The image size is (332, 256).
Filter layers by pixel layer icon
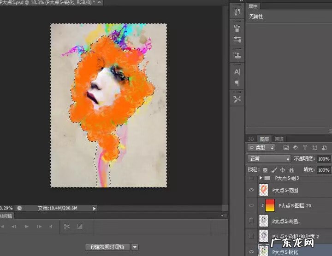point(286,148)
